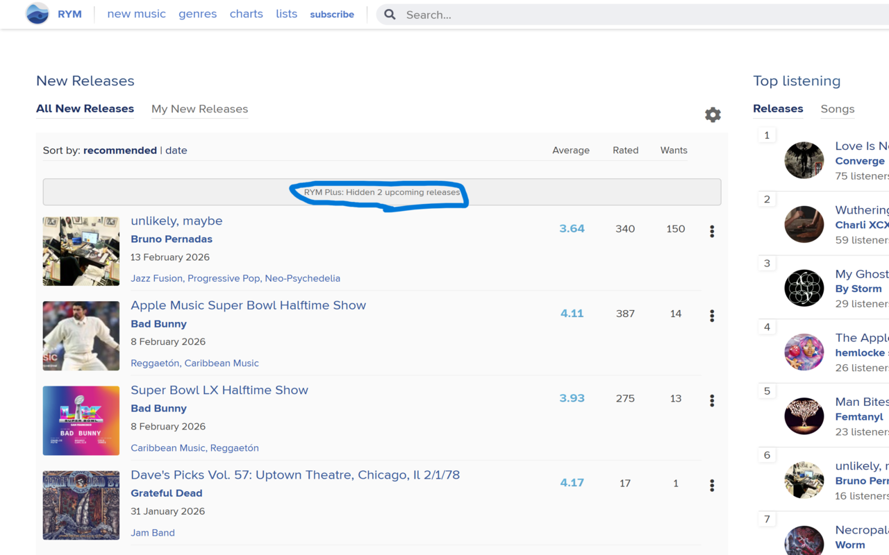Open the Jam Band genre link
Viewport: 889px width, 555px height.
coord(153,533)
